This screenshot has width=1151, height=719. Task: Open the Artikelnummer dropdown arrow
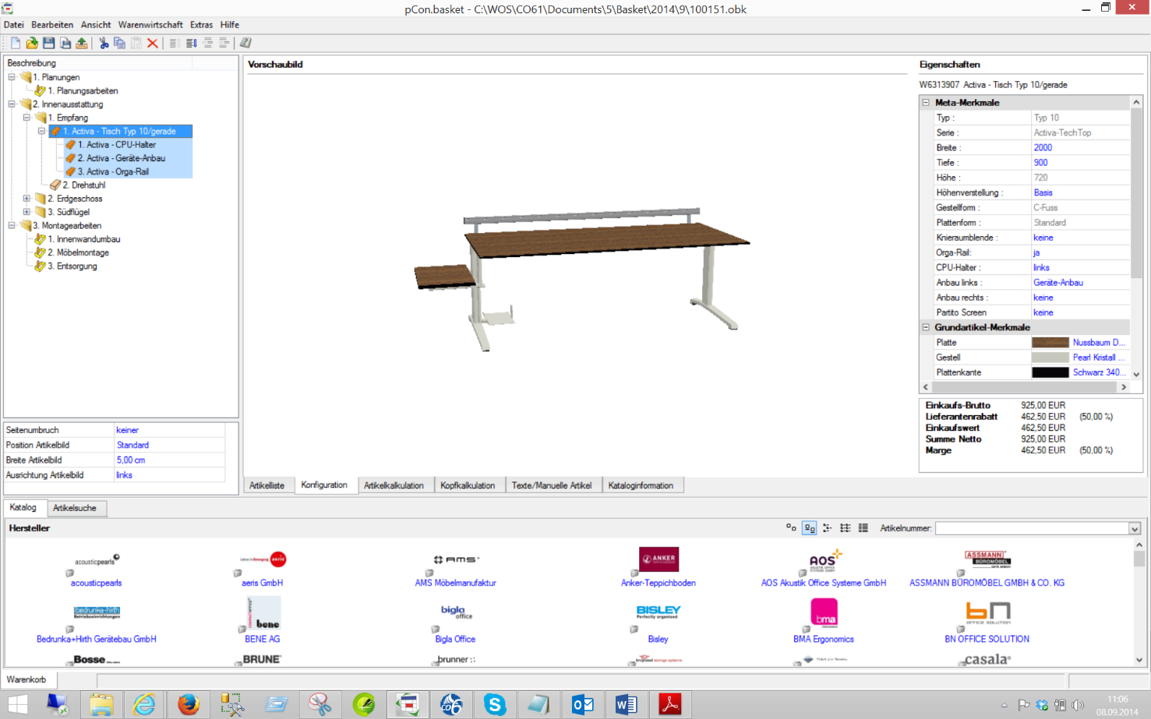coord(1134,529)
